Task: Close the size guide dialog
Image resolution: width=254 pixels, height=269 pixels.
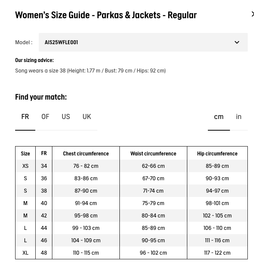Action: point(252,14)
